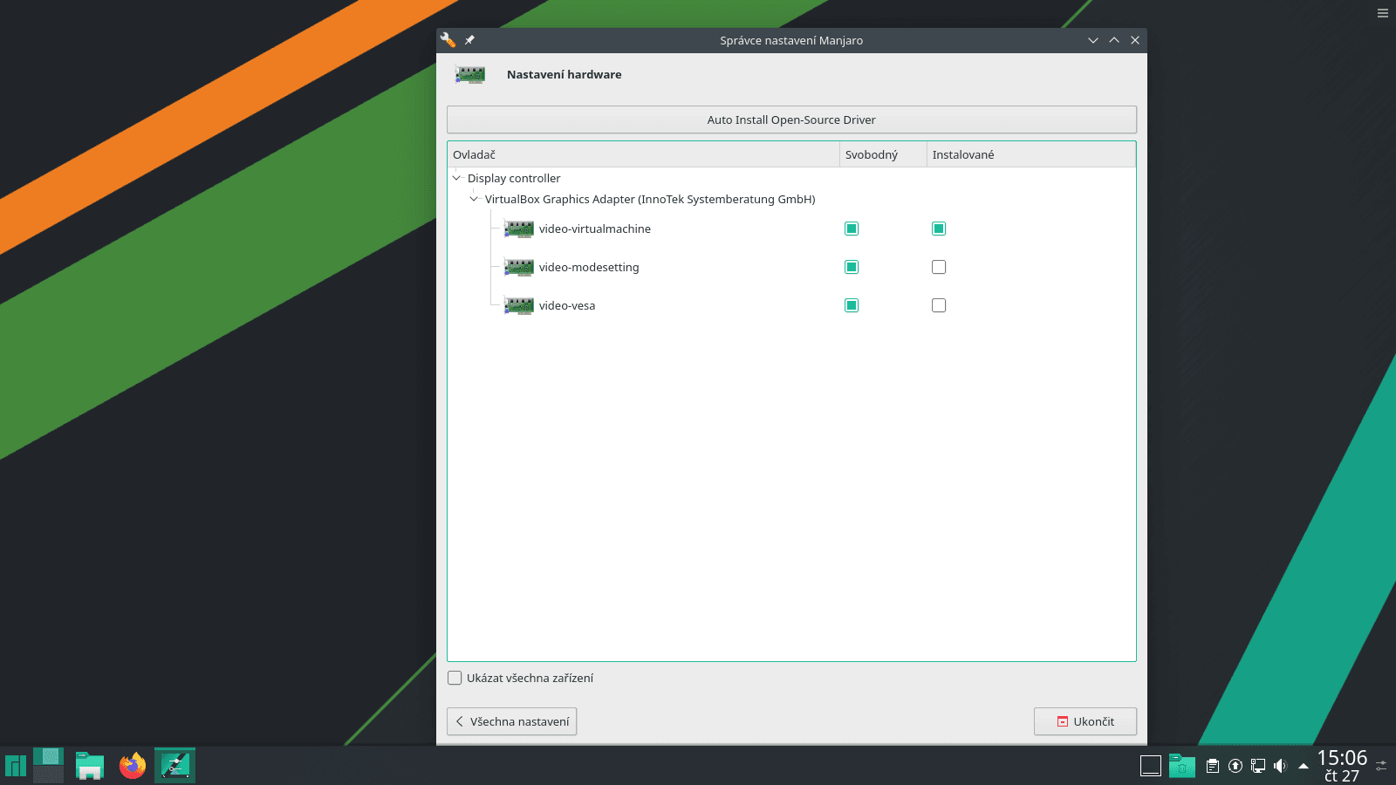Image resolution: width=1396 pixels, height=785 pixels.
Task: Open the software updates tray icon
Action: [x=1235, y=766]
